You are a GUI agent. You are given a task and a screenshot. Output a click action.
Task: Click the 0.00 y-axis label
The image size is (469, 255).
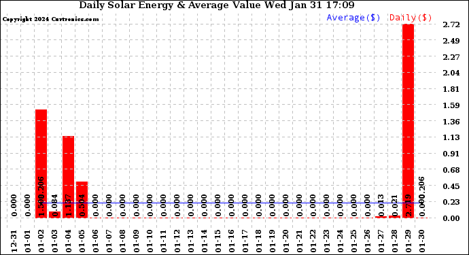[x=451, y=218]
